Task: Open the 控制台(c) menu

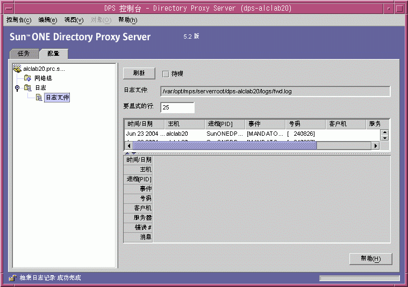Action: tap(19, 20)
